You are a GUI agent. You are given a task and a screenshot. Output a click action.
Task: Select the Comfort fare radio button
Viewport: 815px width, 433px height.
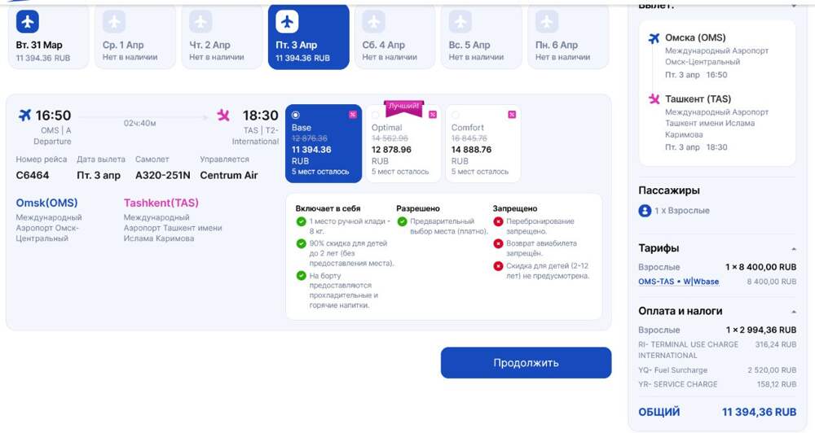click(x=455, y=115)
